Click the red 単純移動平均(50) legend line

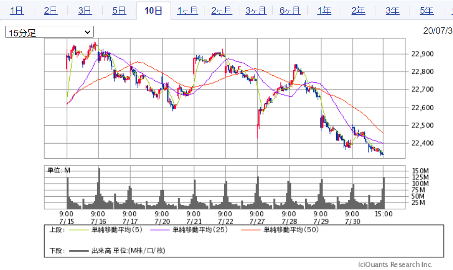click(250, 230)
